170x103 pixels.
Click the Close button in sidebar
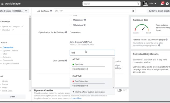[13, 97]
